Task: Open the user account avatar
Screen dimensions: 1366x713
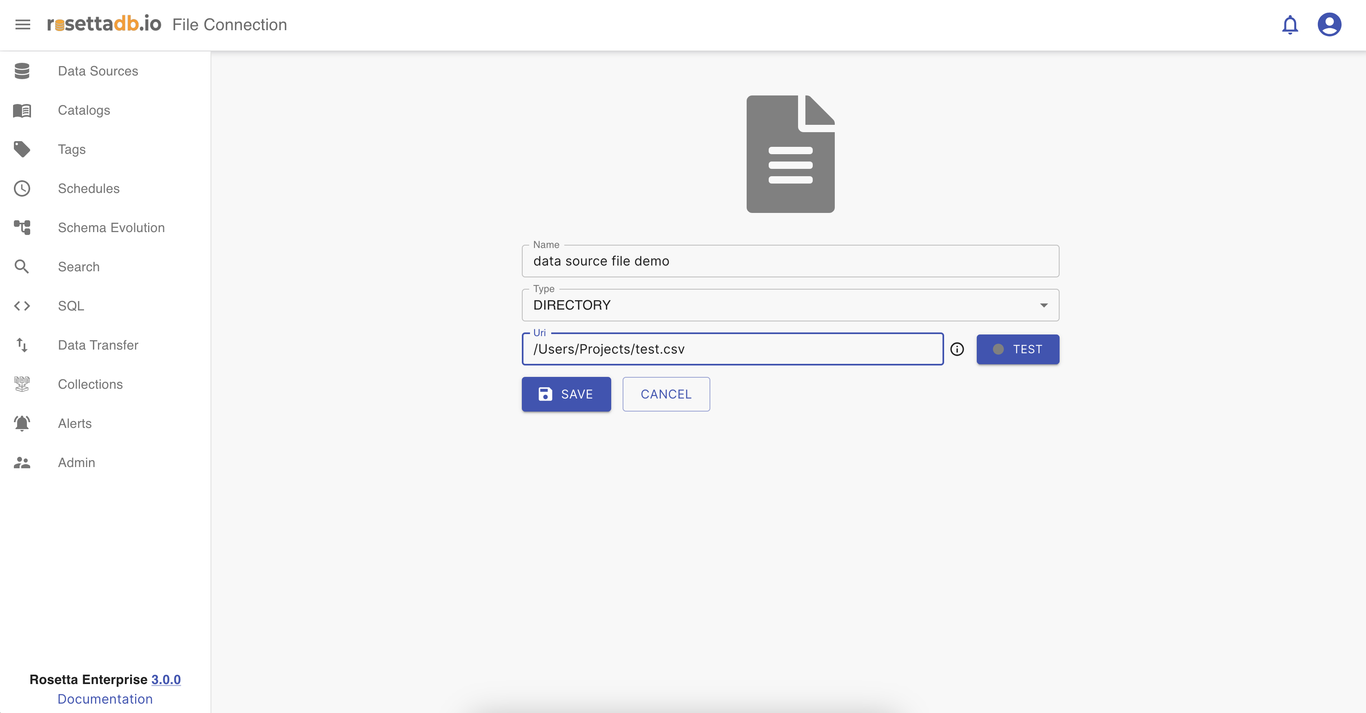Action: (1329, 24)
